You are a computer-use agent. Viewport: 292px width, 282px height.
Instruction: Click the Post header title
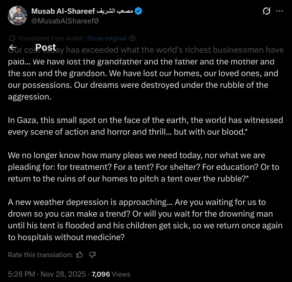(x=45, y=47)
